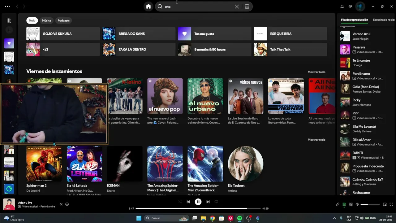The height and width of the screenshot is (223, 396).
Task: Skip to the previous track
Action: click(188, 202)
